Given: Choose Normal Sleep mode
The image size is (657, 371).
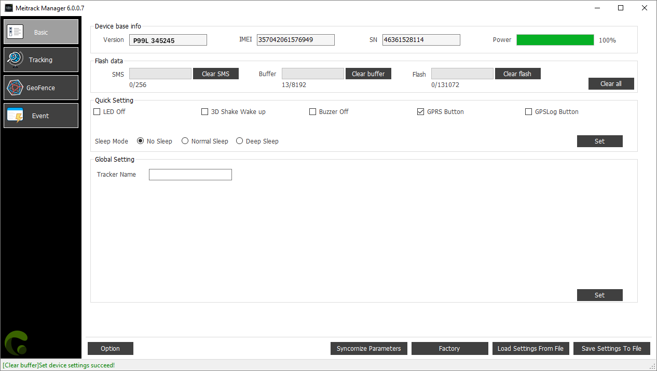Looking at the screenshot, I should 185,141.
